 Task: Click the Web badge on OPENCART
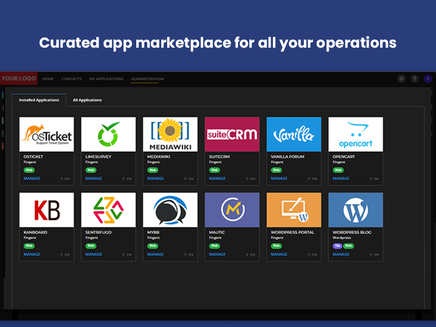(x=338, y=170)
